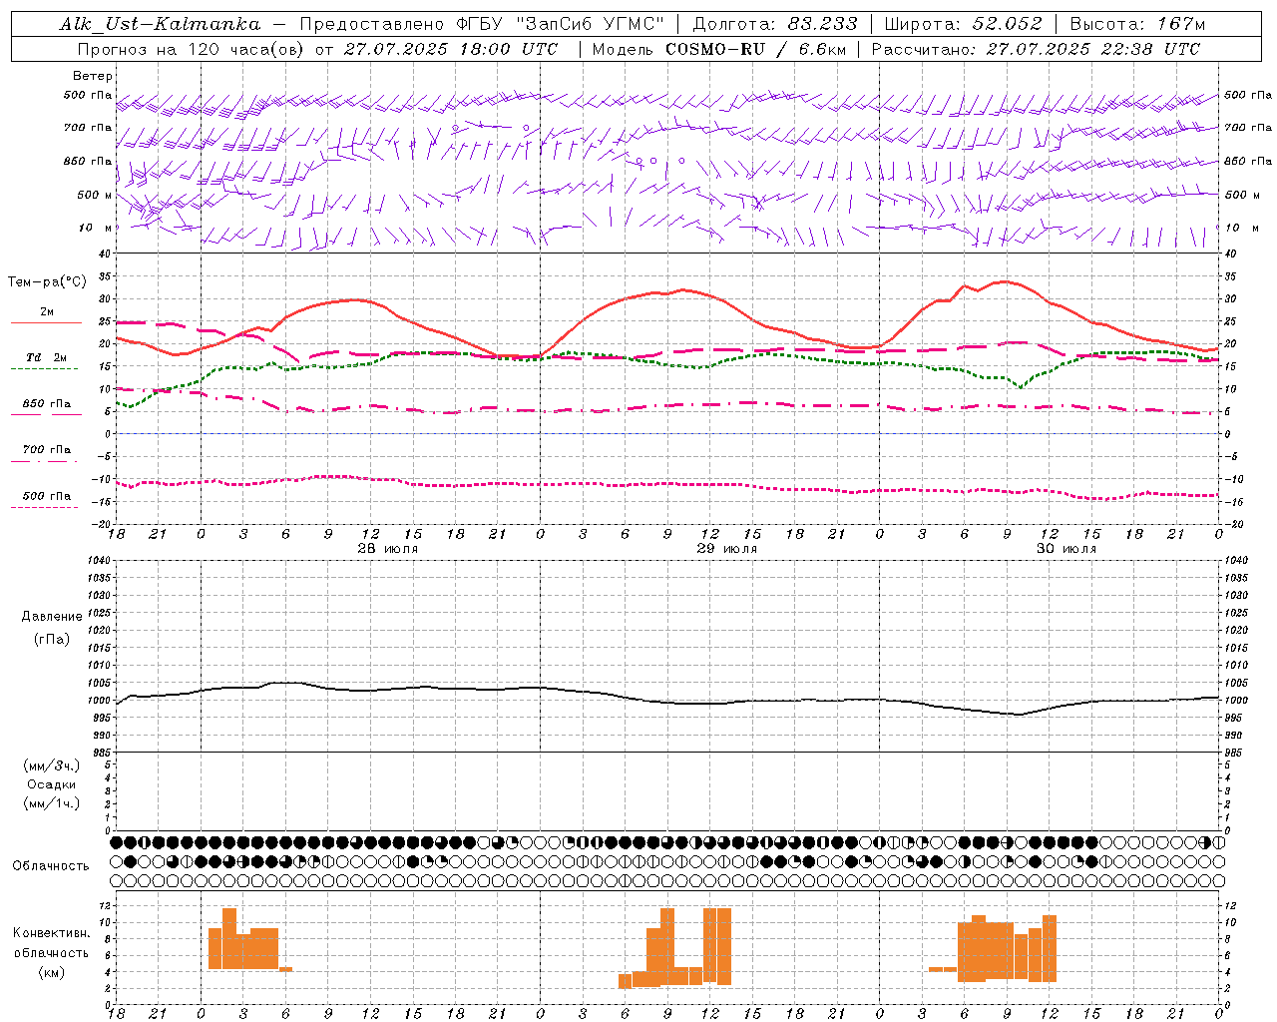
Task: Click the 850 гПа temperature legend entry
Action: (x=47, y=404)
